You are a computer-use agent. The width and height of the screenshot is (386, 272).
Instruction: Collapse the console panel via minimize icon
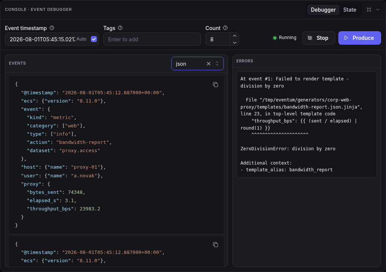[369, 10]
